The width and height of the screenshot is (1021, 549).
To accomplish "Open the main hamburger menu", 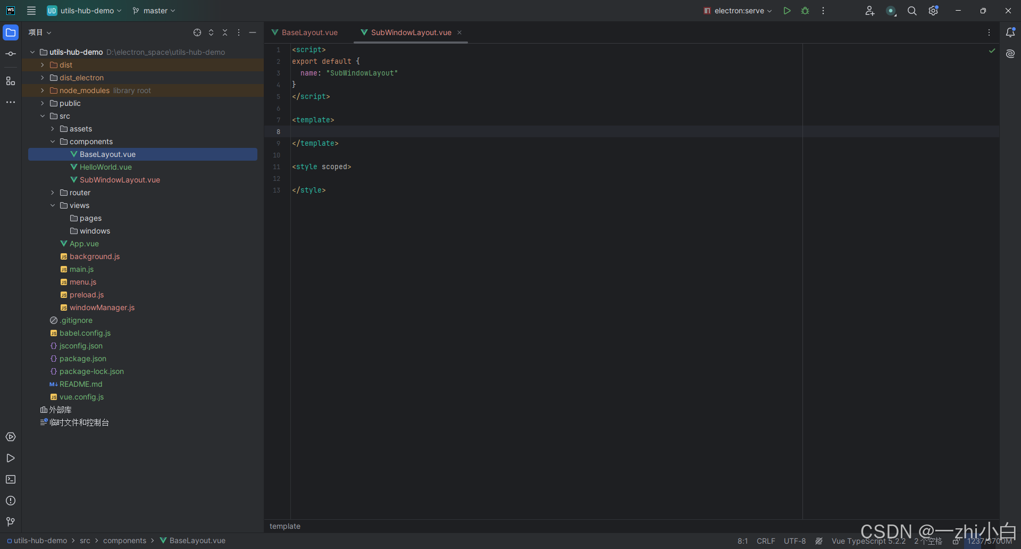I will 31,11.
